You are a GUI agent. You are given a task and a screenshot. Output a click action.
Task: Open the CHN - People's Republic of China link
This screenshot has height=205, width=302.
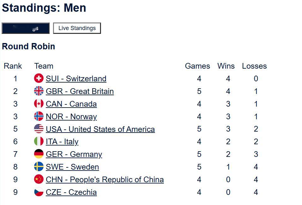point(104,180)
